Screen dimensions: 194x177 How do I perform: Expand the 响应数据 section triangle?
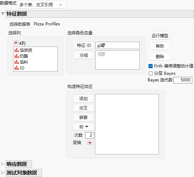click(x=2, y=164)
